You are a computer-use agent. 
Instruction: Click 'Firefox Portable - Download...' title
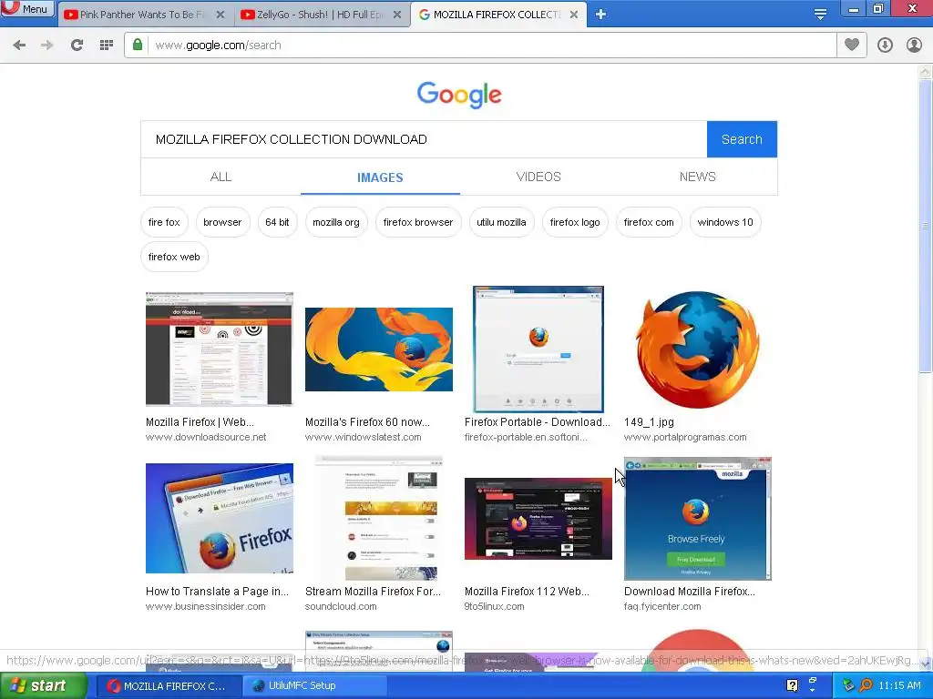[538, 422]
